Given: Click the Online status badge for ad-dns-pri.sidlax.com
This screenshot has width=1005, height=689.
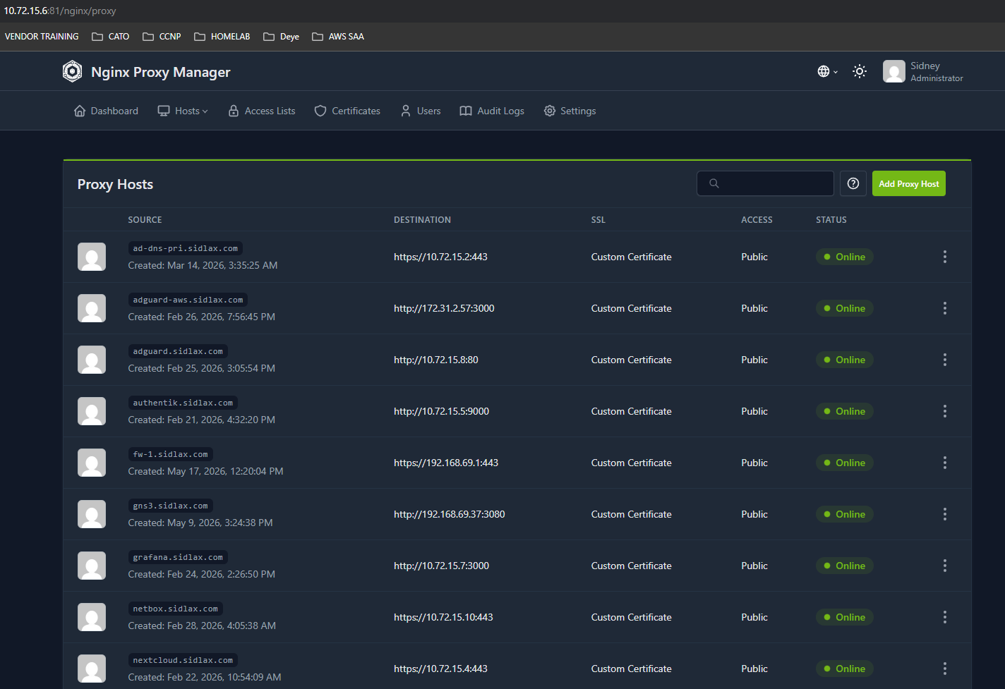Looking at the screenshot, I should pyautogui.click(x=845, y=257).
